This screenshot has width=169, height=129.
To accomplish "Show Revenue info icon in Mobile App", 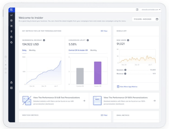I will click(x=125, y=74).
